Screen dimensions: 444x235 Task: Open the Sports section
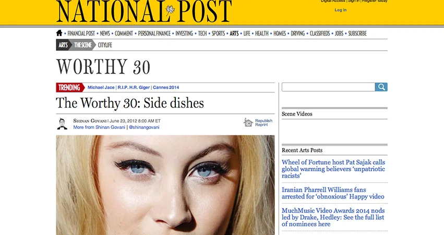pos(218,33)
